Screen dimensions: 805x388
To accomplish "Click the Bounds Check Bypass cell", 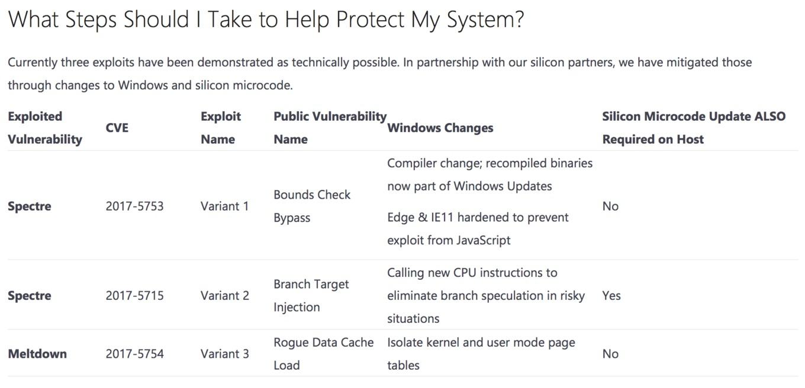I will (x=312, y=206).
